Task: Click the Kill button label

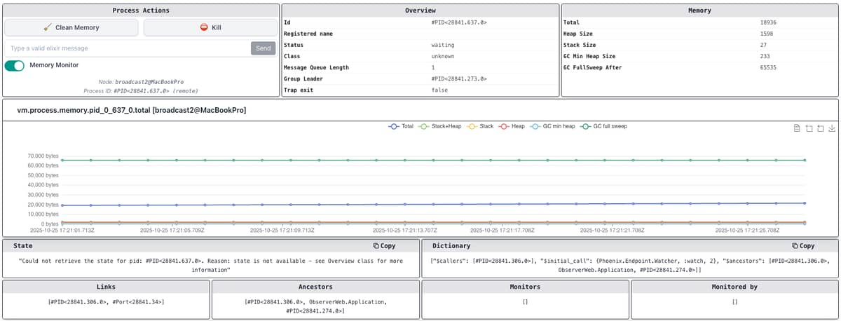Action: pos(217,27)
